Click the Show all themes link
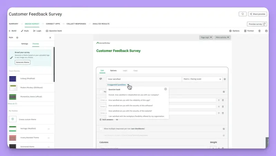The width and height of the screenshot is (276, 156). [x=12, y=104]
